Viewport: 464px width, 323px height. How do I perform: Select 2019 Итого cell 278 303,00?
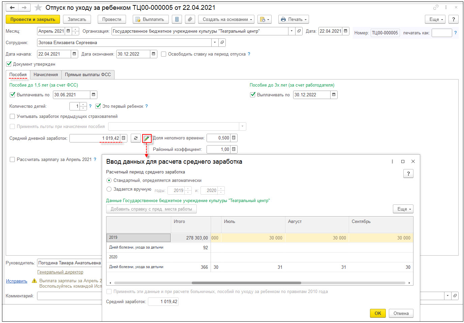click(x=191, y=238)
